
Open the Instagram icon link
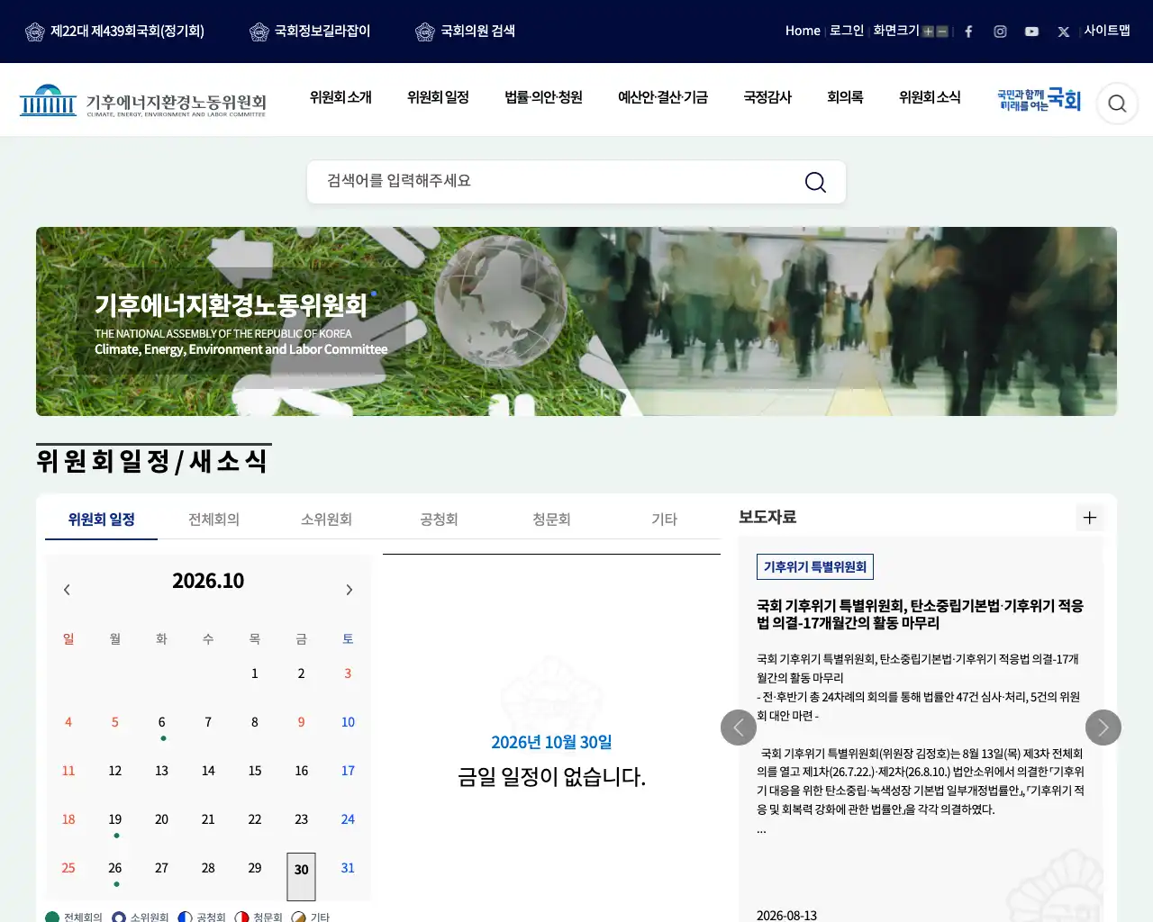[x=1000, y=32]
